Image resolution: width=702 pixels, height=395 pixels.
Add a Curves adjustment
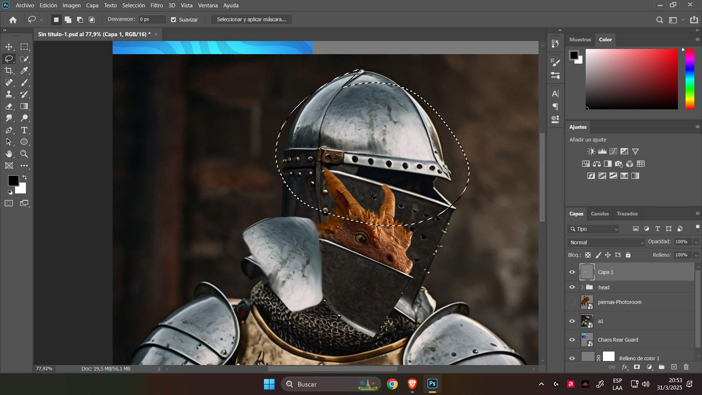coord(613,151)
